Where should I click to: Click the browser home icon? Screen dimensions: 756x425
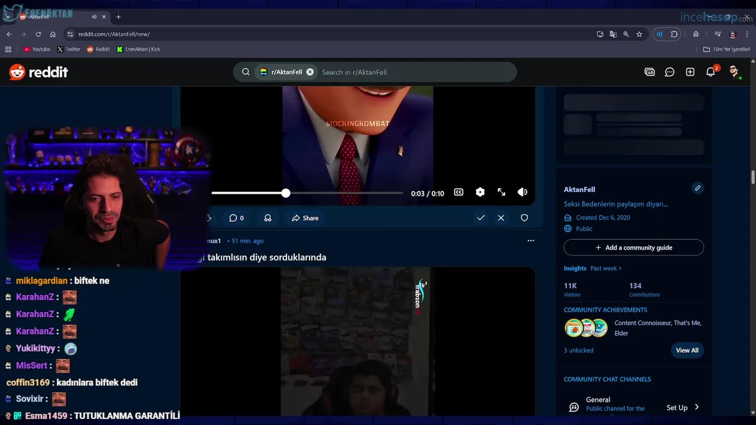click(x=53, y=34)
